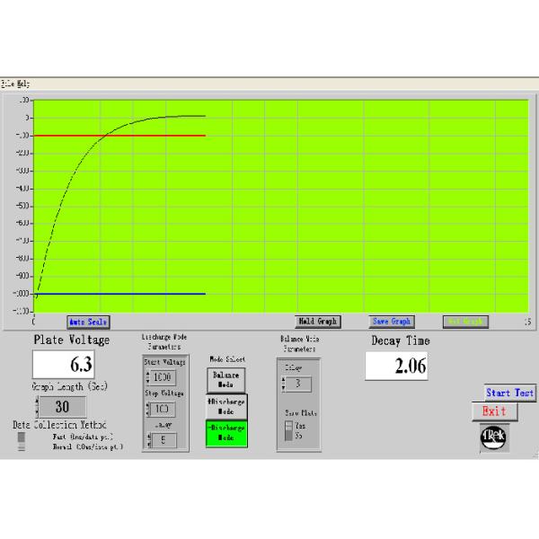
Task: Toggle the Save Plots Yes/No switch
Action: (289, 429)
